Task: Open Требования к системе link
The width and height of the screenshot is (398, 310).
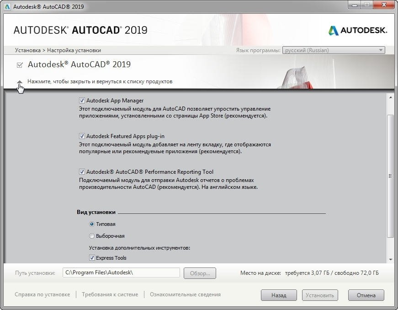Action: click(110, 294)
